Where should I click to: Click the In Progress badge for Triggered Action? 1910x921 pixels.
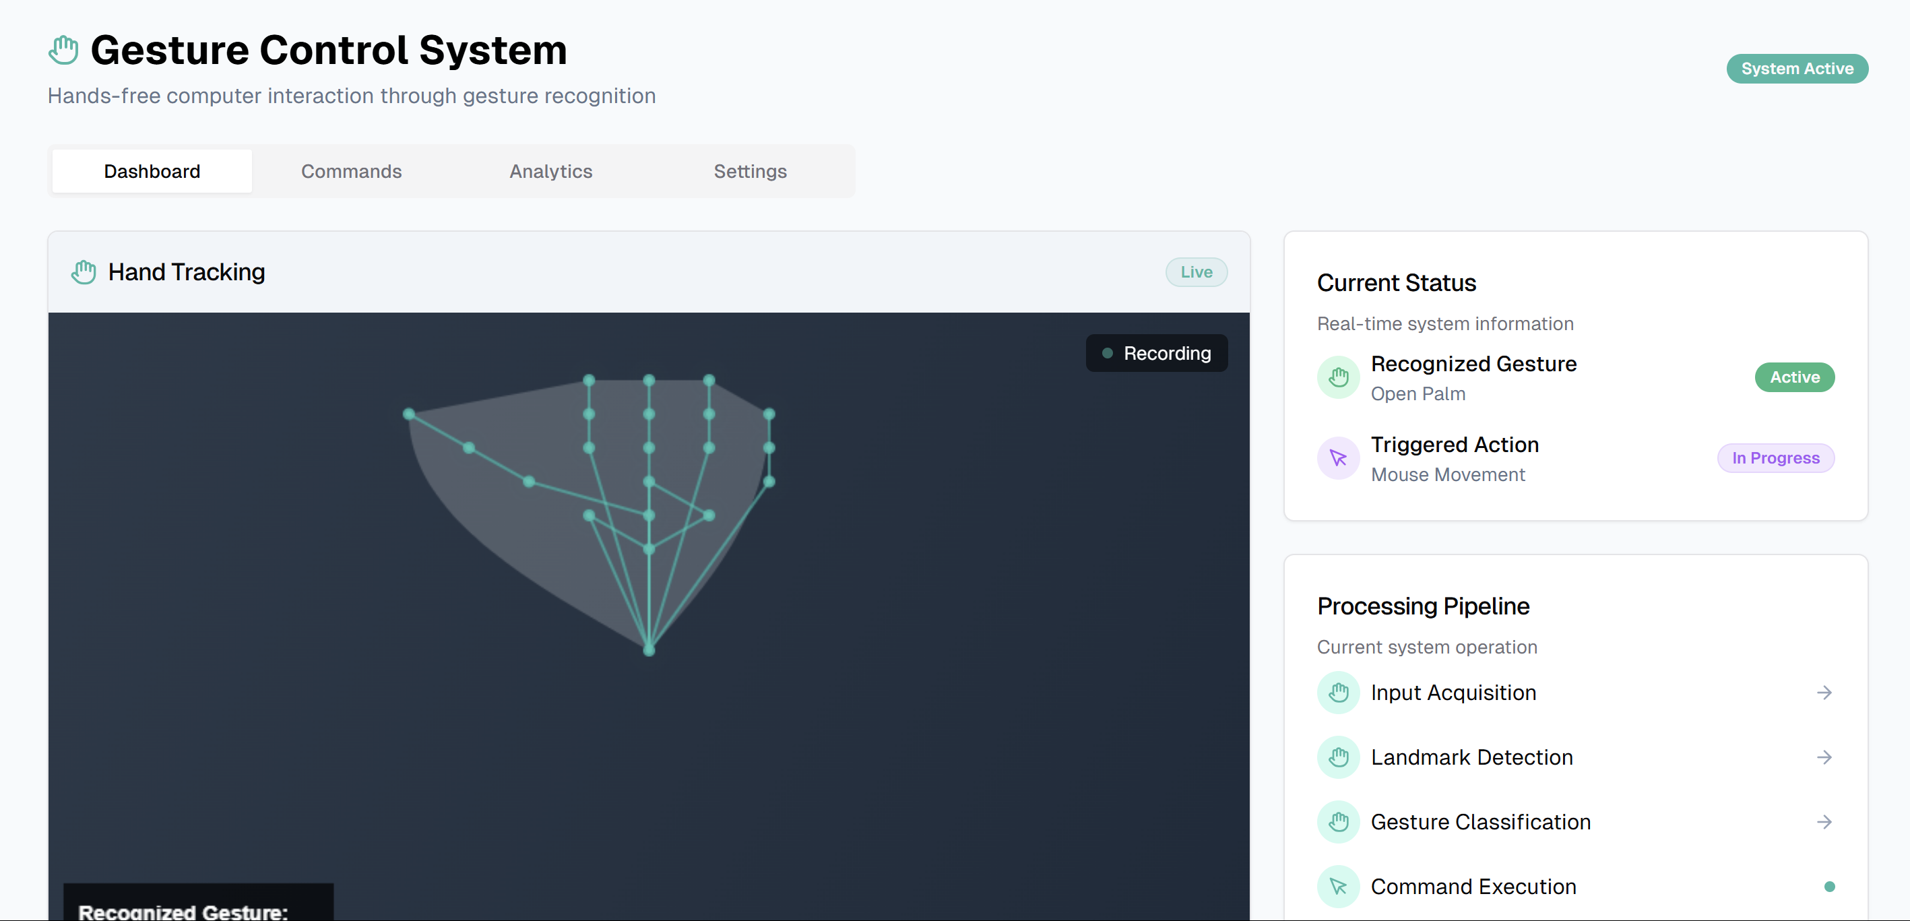[x=1776, y=457]
